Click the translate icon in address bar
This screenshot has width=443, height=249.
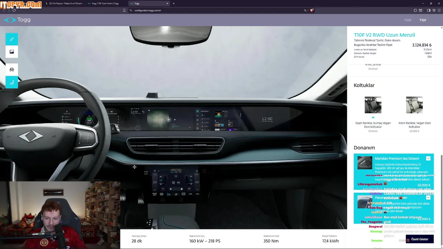[x=305, y=10]
